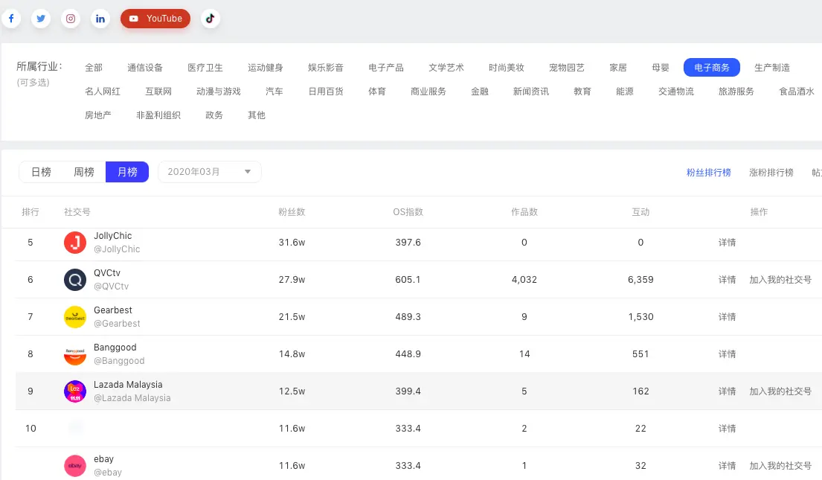Screen dimensions: 822x480
Task: Filter industry by 教育
Action: click(x=583, y=92)
